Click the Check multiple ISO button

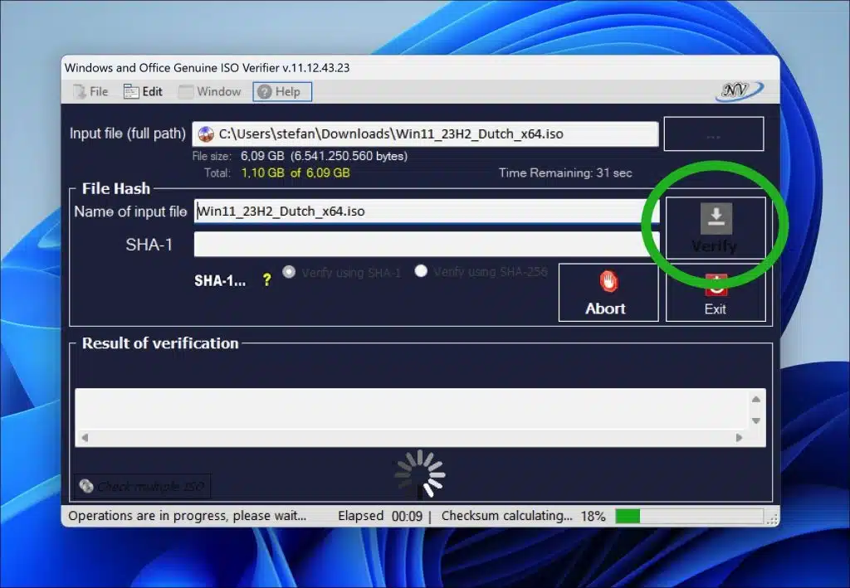click(141, 486)
